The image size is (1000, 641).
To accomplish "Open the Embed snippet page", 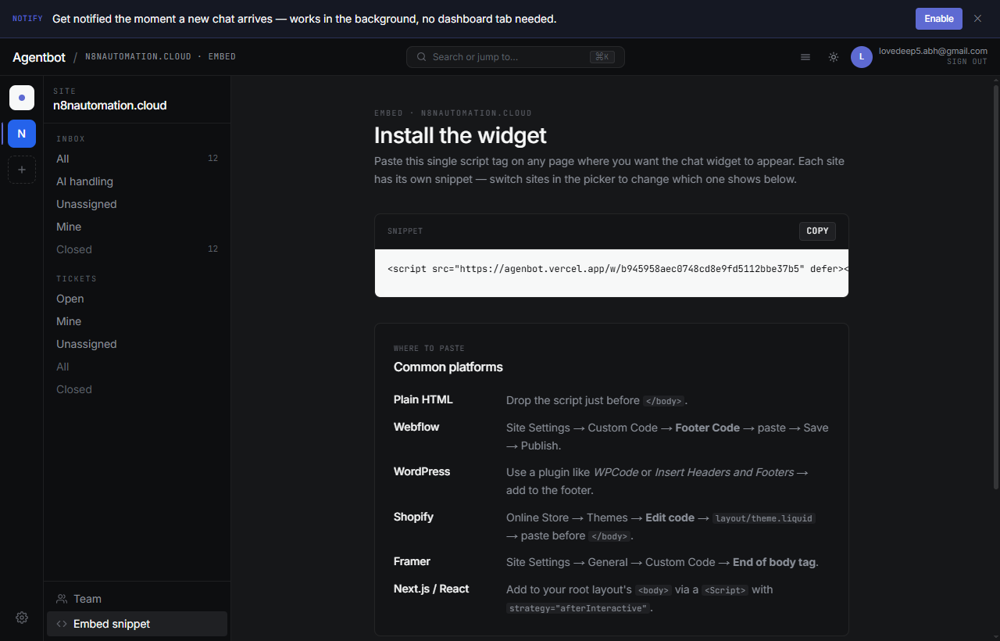I will [137, 624].
